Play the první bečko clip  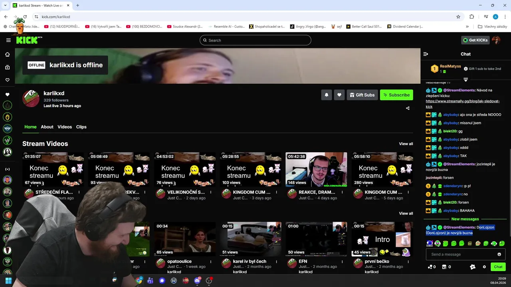point(382,239)
